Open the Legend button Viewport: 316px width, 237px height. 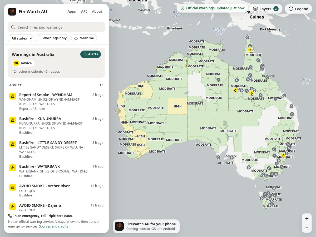[x=298, y=9]
